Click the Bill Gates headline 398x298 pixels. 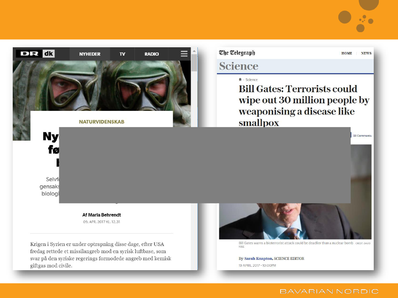(x=304, y=106)
